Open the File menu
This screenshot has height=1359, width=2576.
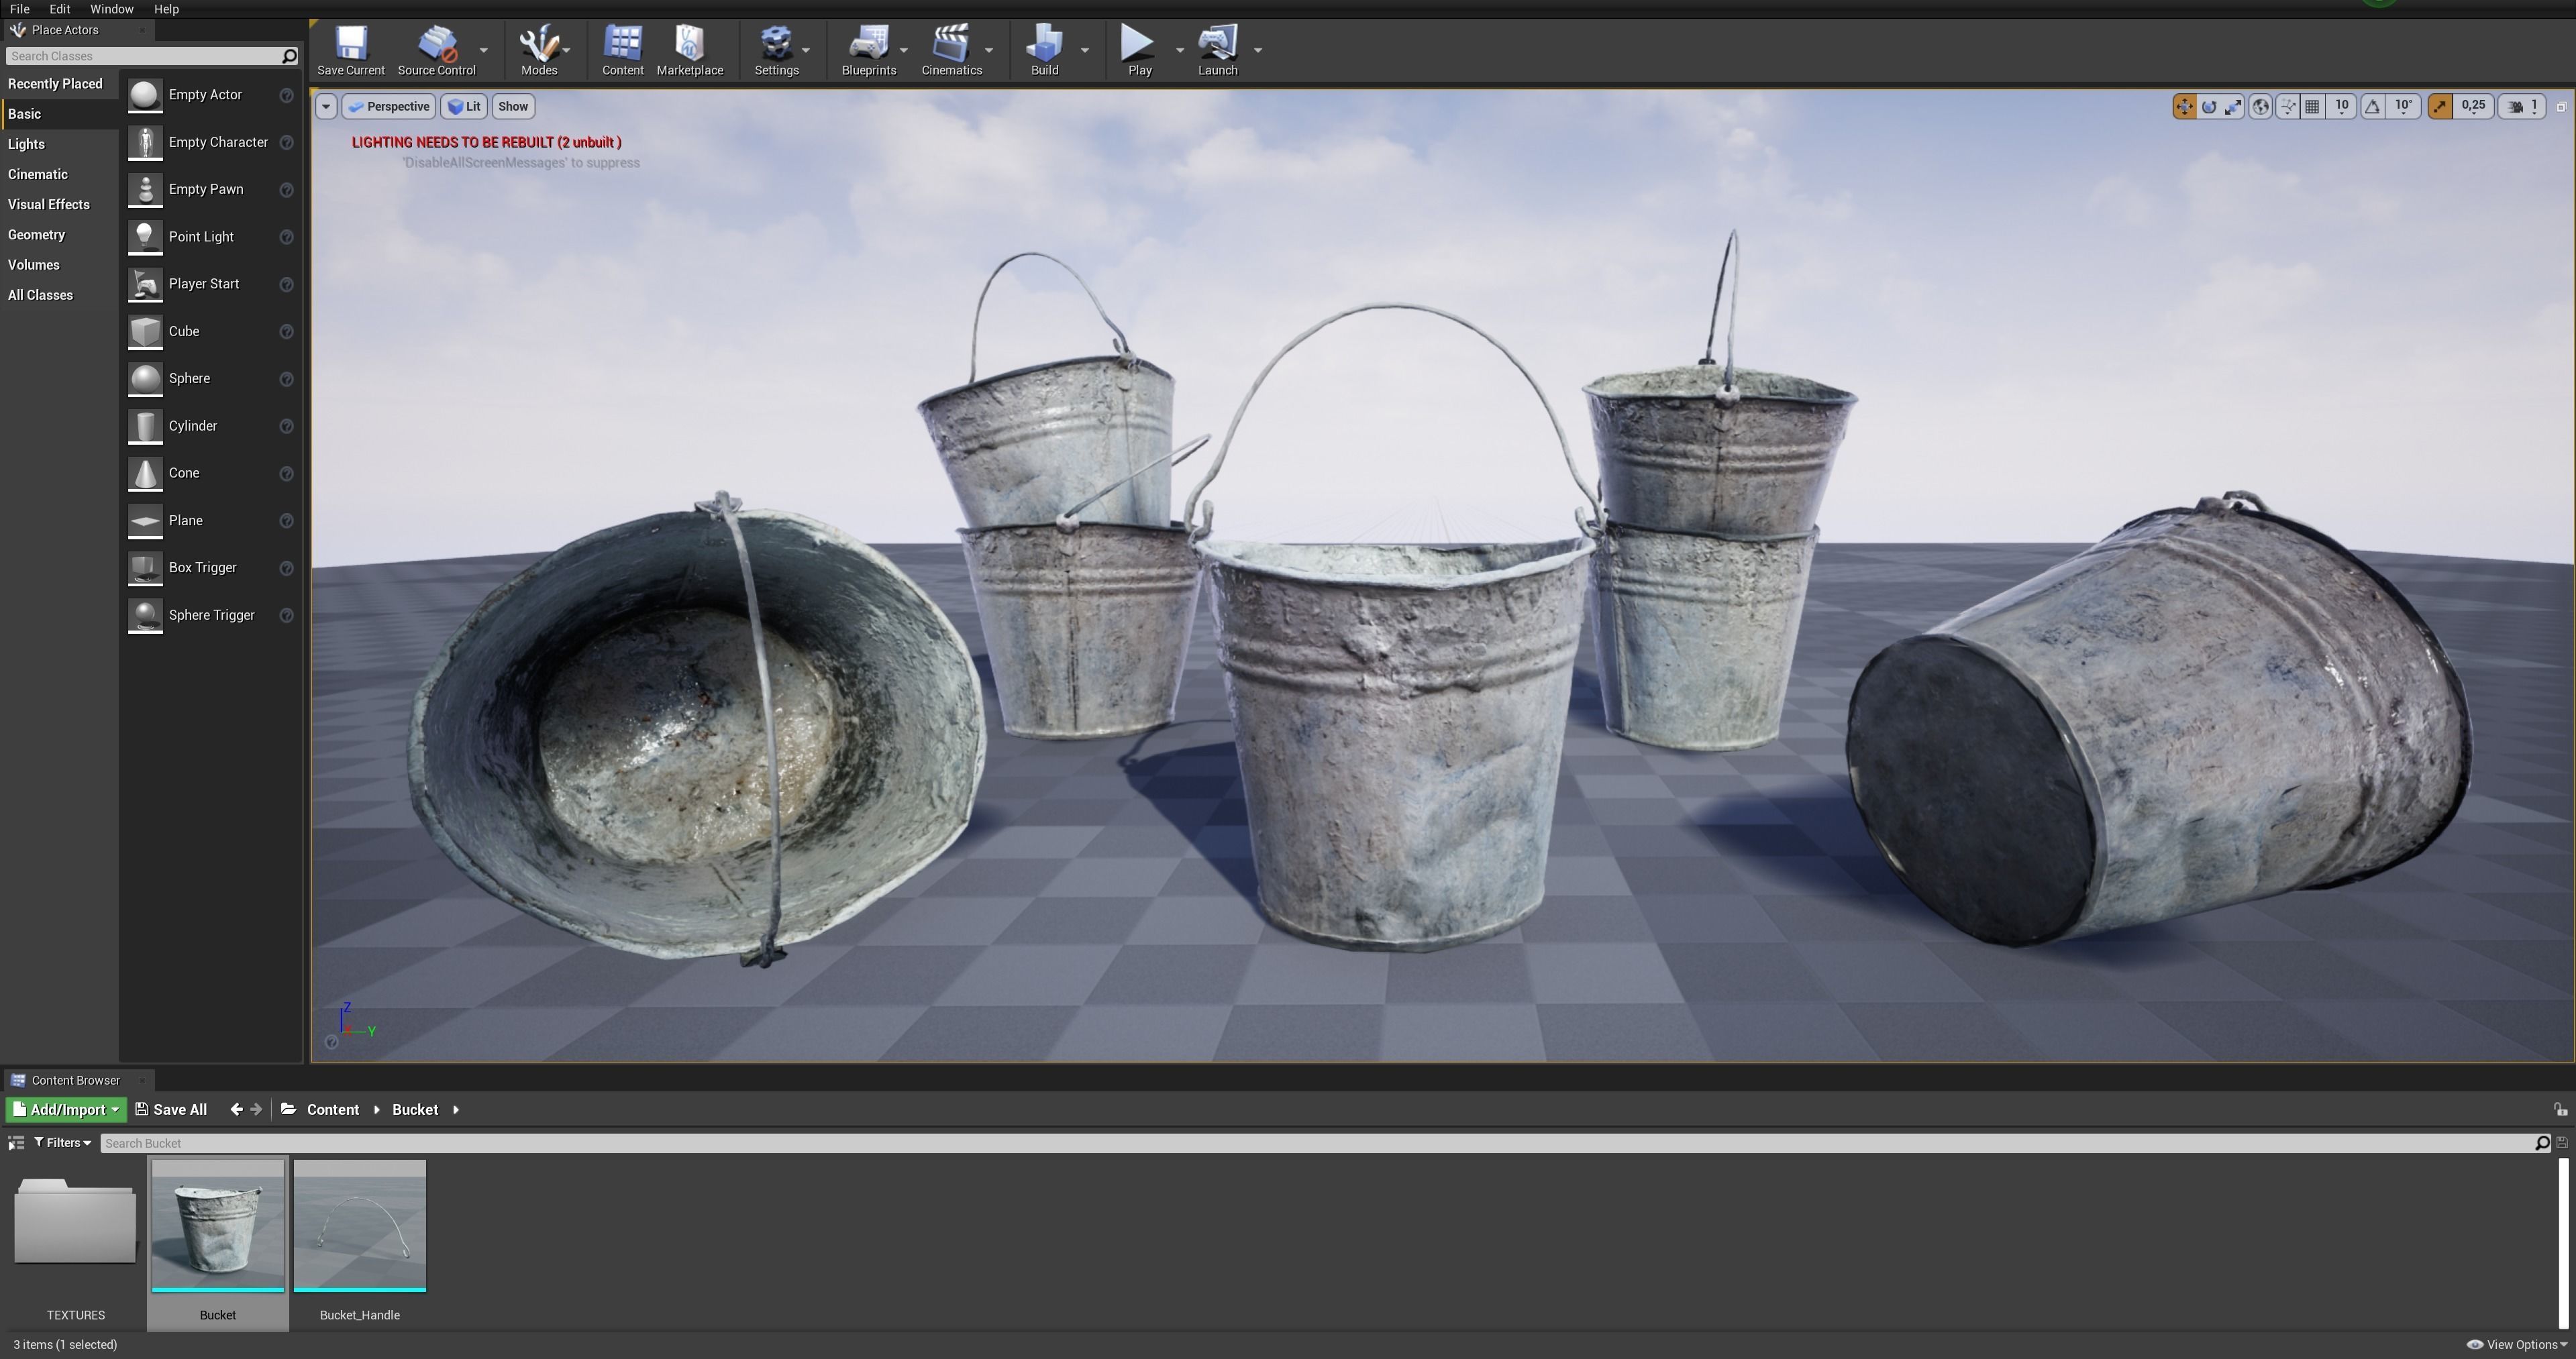point(19,9)
